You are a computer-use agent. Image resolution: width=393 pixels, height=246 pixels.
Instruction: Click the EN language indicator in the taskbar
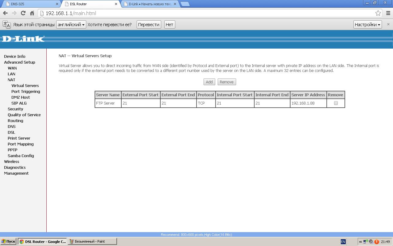(x=343, y=242)
